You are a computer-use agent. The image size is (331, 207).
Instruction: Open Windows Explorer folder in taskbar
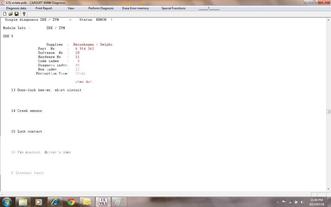(x=23, y=202)
